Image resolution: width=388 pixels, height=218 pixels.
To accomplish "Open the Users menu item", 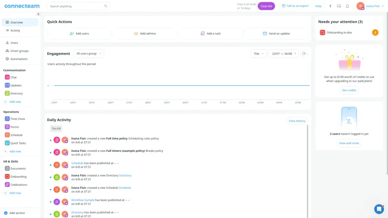I will tap(20, 43).
